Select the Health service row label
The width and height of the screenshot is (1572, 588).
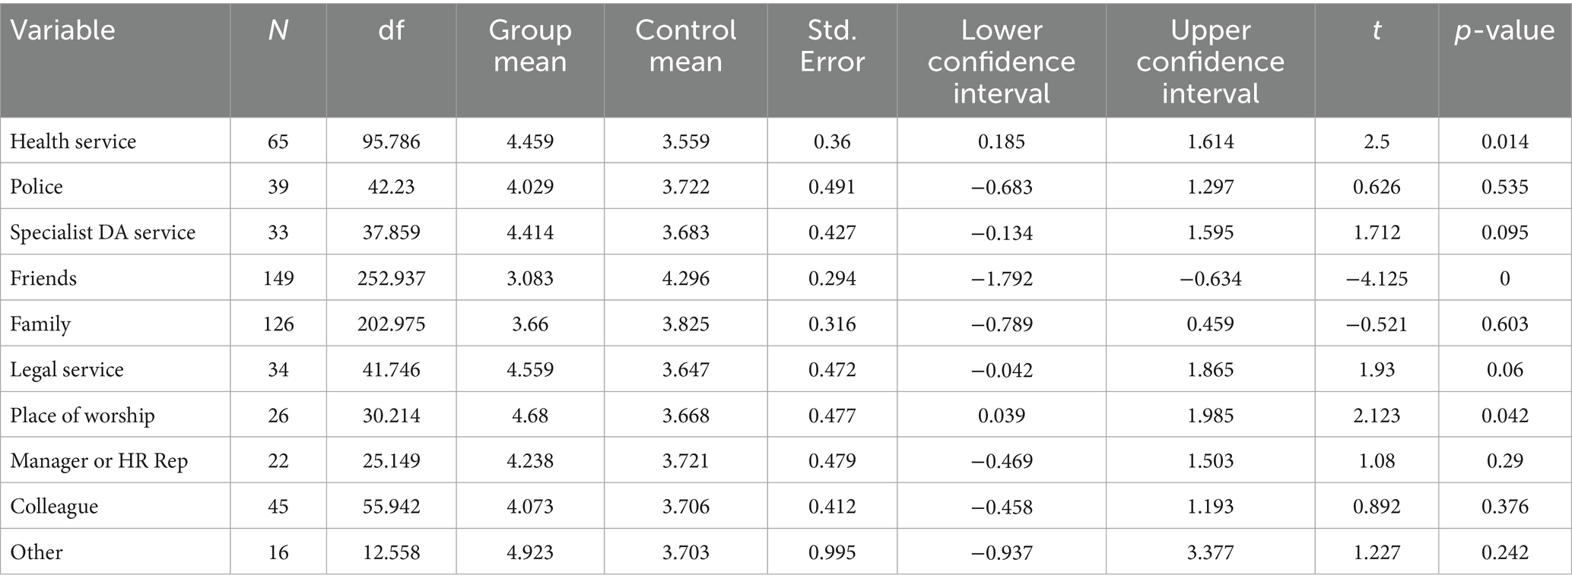click(x=73, y=141)
